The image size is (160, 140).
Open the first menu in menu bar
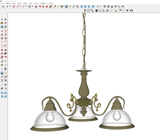pos(3,3)
